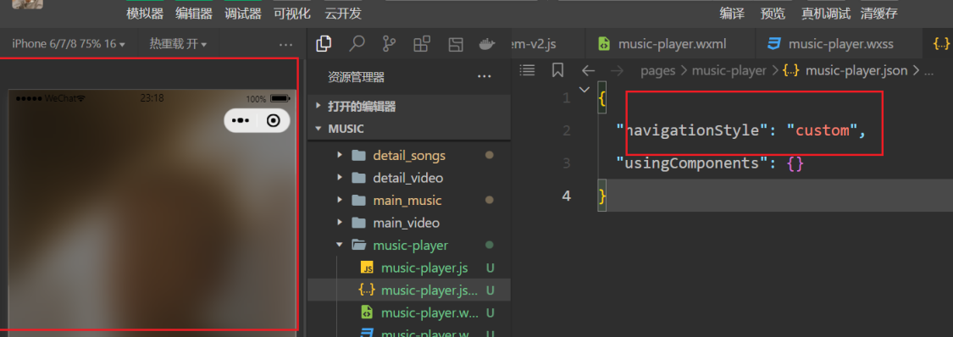Start 真机调试 real device debugging
953x337 pixels.
pos(825,14)
